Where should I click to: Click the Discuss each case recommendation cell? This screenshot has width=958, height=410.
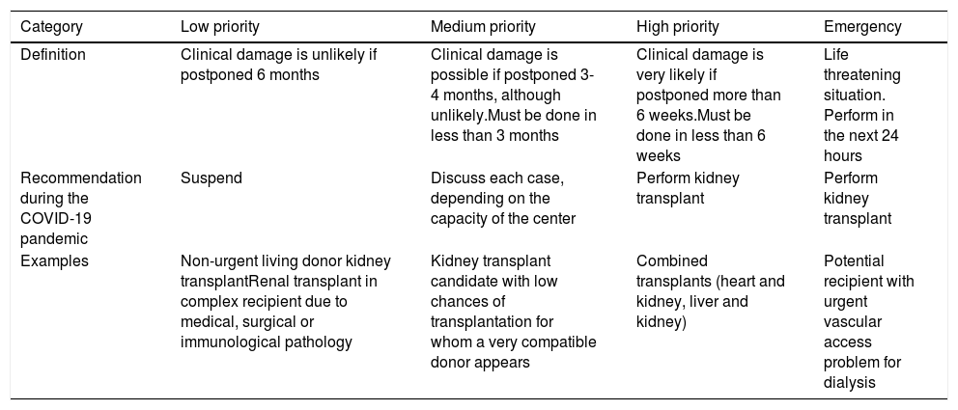tap(506, 199)
